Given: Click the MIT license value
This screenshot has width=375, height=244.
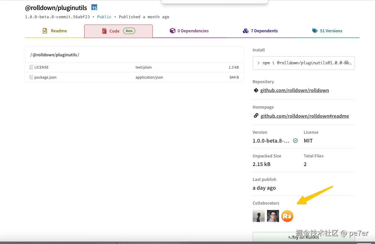Looking at the screenshot, I should 308,141.
